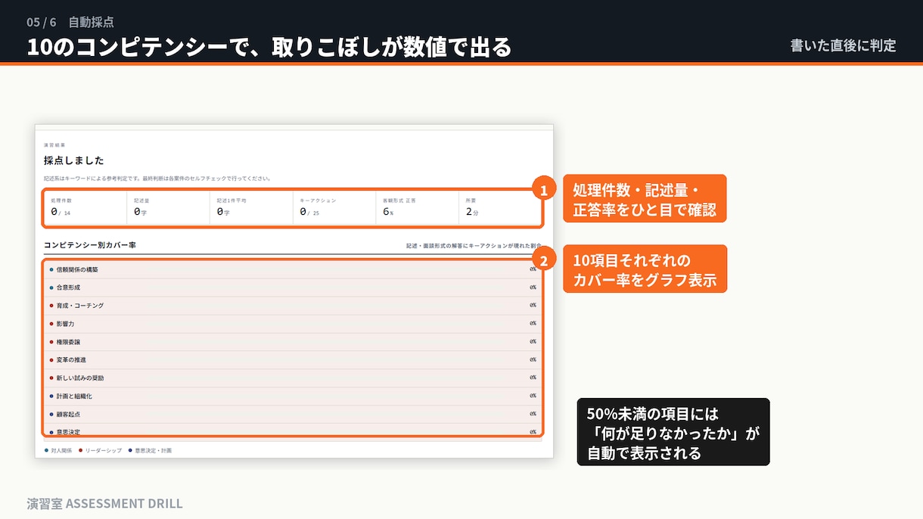This screenshot has width=923, height=519.
Task: Select the 信頼関係の構築 competency row
Action: click(293, 269)
